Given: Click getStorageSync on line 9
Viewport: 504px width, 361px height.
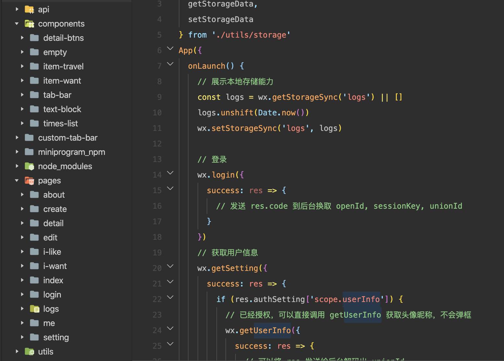Looking at the screenshot, I should click(305, 97).
